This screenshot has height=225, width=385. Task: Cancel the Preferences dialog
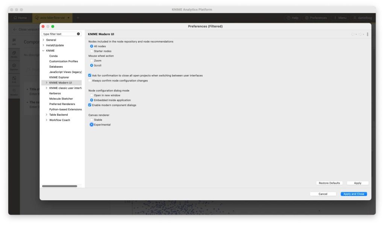(323, 194)
